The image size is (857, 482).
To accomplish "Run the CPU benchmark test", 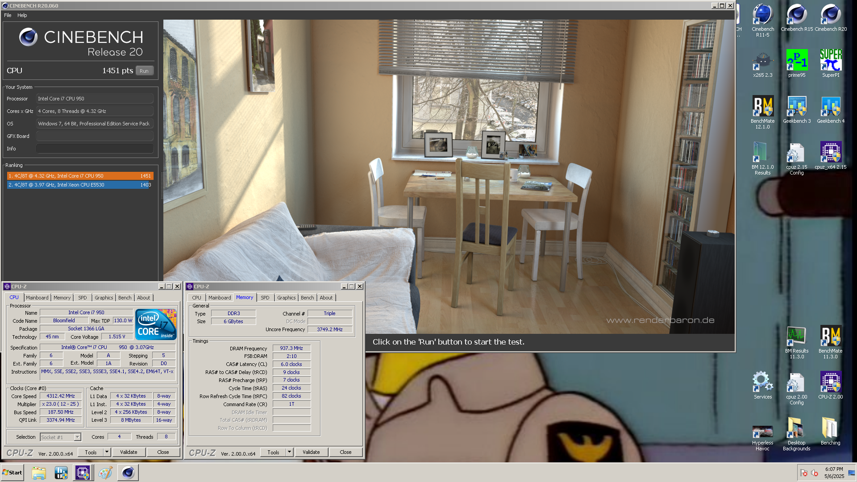I will (x=144, y=71).
